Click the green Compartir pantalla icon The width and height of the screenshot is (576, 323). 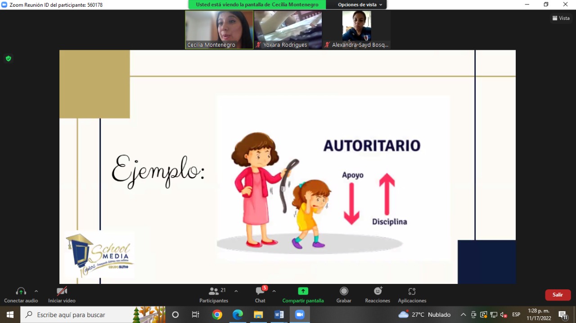tap(303, 291)
